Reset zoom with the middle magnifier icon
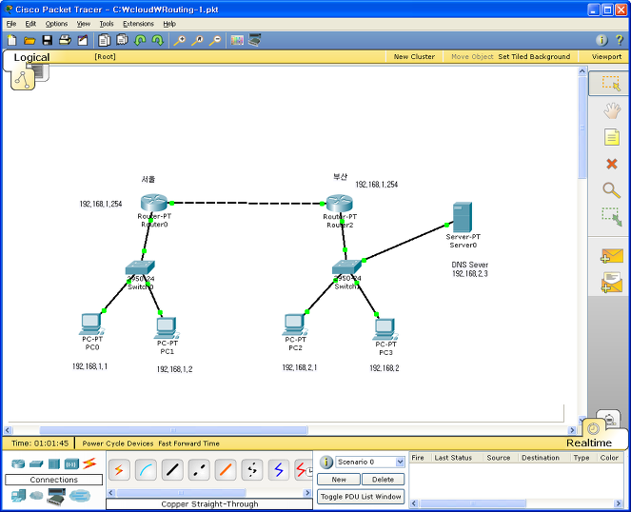This screenshot has width=631, height=512. pyautogui.click(x=197, y=40)
